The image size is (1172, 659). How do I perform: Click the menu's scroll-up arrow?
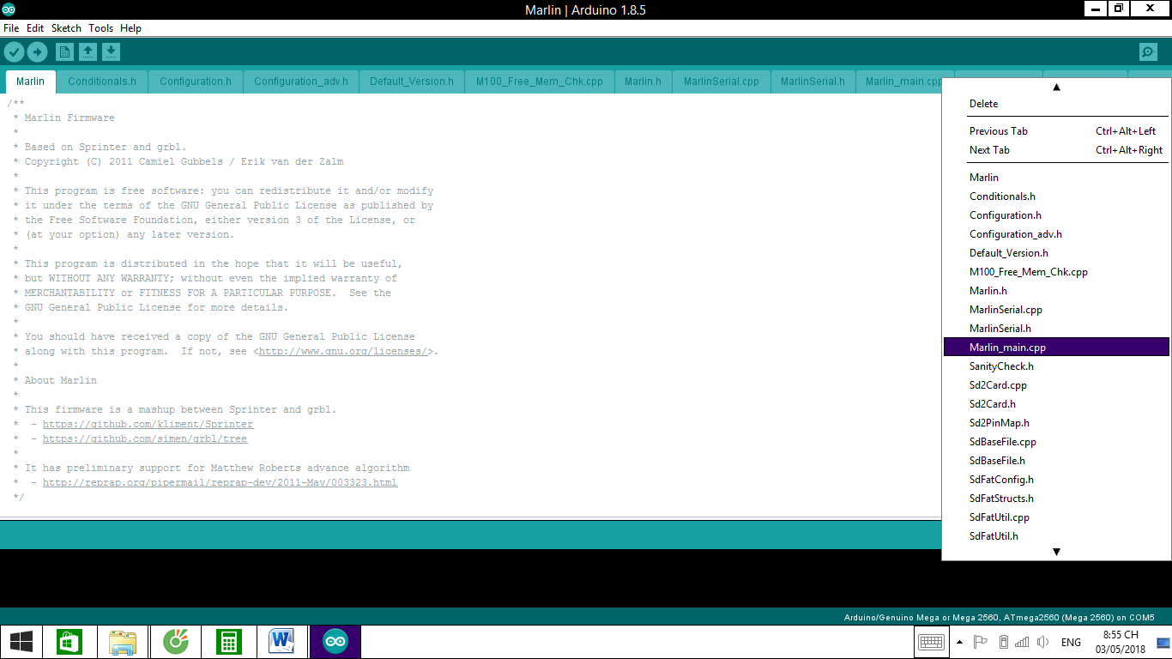1056,87
